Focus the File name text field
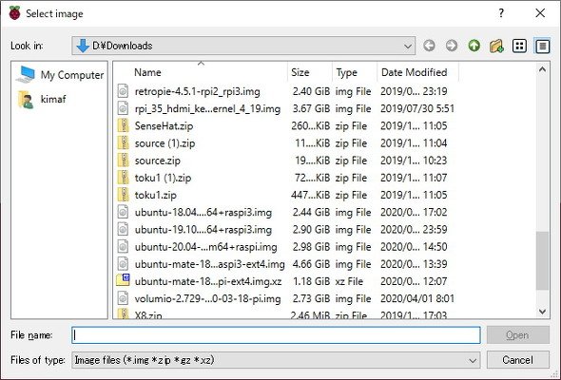This screenshot has height=380, width=561. coord(276,335)
